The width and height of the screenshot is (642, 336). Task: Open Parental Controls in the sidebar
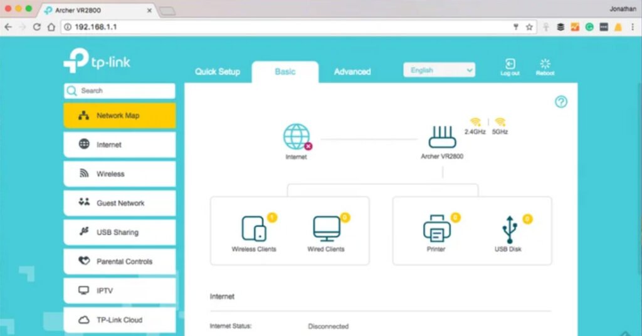119,262
